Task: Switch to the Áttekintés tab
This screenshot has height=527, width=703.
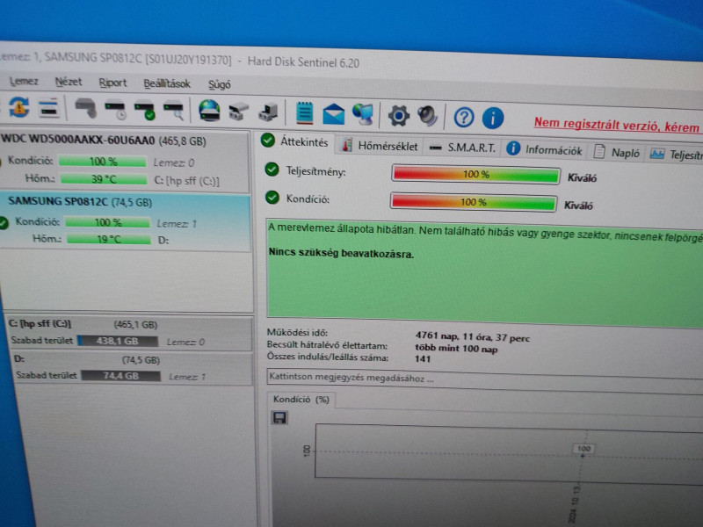Action: 295,141
